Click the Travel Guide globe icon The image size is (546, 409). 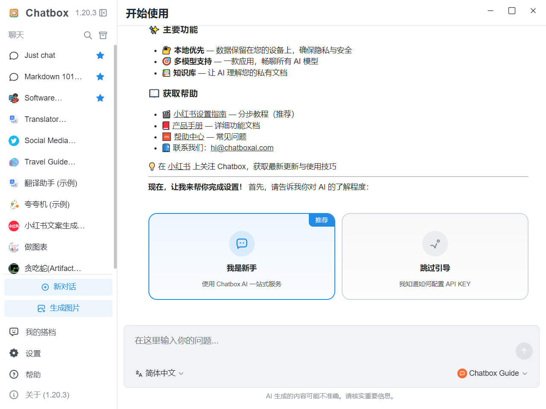pos(14,162)
